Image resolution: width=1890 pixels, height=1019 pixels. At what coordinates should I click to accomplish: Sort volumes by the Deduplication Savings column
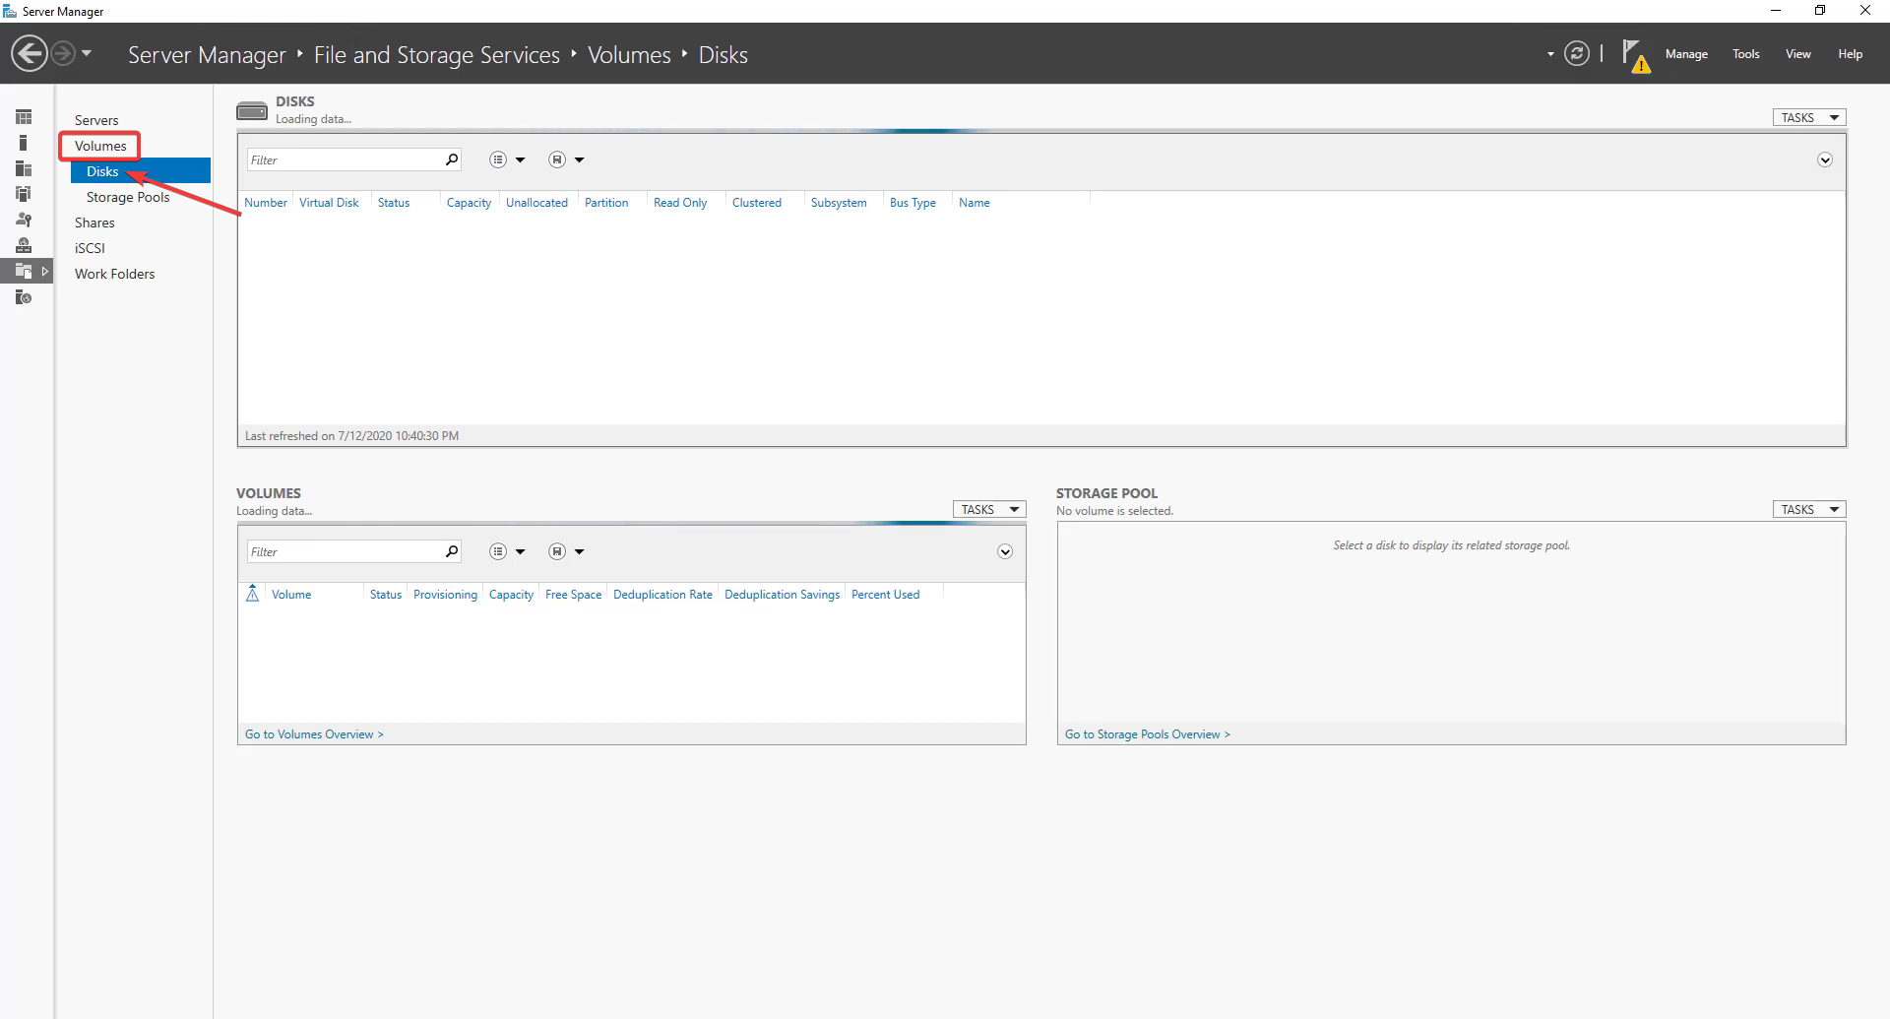(x=782, y=595)
